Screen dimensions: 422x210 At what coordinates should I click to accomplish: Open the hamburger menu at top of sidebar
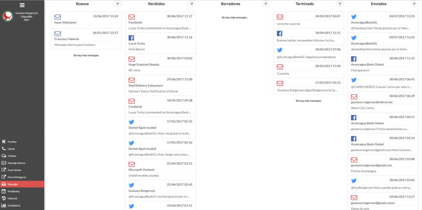point(22,5)
